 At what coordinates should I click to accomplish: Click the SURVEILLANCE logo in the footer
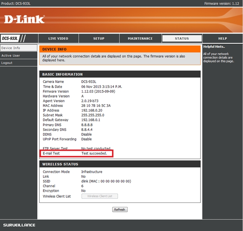pos(19,225)
